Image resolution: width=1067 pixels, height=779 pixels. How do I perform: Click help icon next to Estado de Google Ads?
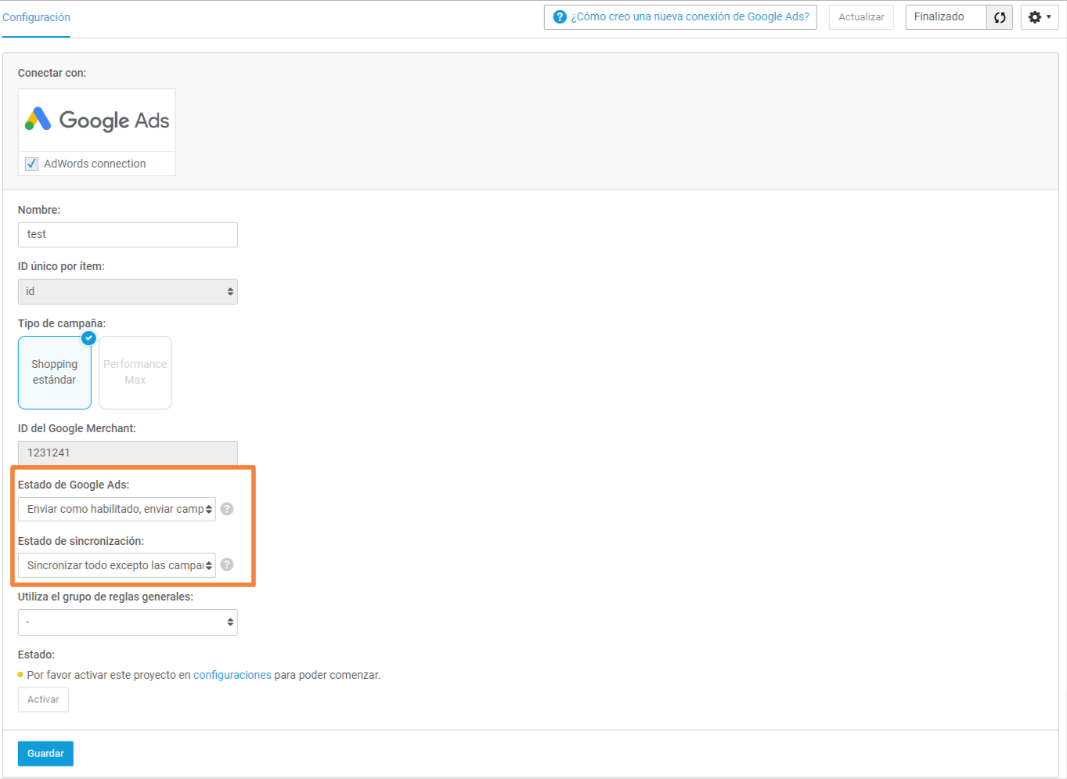(x=227, y=509)
